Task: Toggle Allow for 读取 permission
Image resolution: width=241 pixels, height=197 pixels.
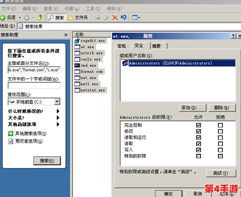Action: 198,144
